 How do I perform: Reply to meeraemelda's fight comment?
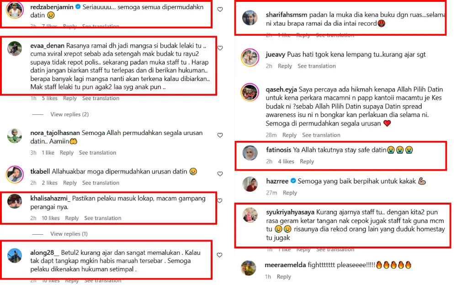pyautogui.click(x=284, y=277)
